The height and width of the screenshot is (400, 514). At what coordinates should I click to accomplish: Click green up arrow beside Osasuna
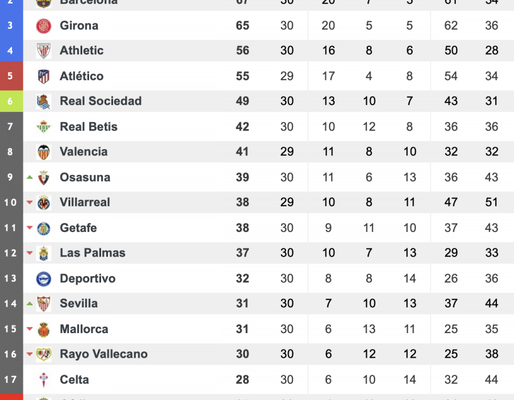[30, 177]
